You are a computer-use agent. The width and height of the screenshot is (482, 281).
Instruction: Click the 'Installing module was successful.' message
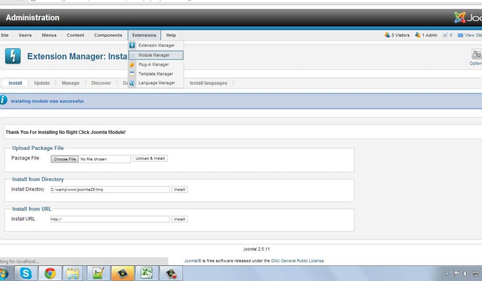click(48, 101)
